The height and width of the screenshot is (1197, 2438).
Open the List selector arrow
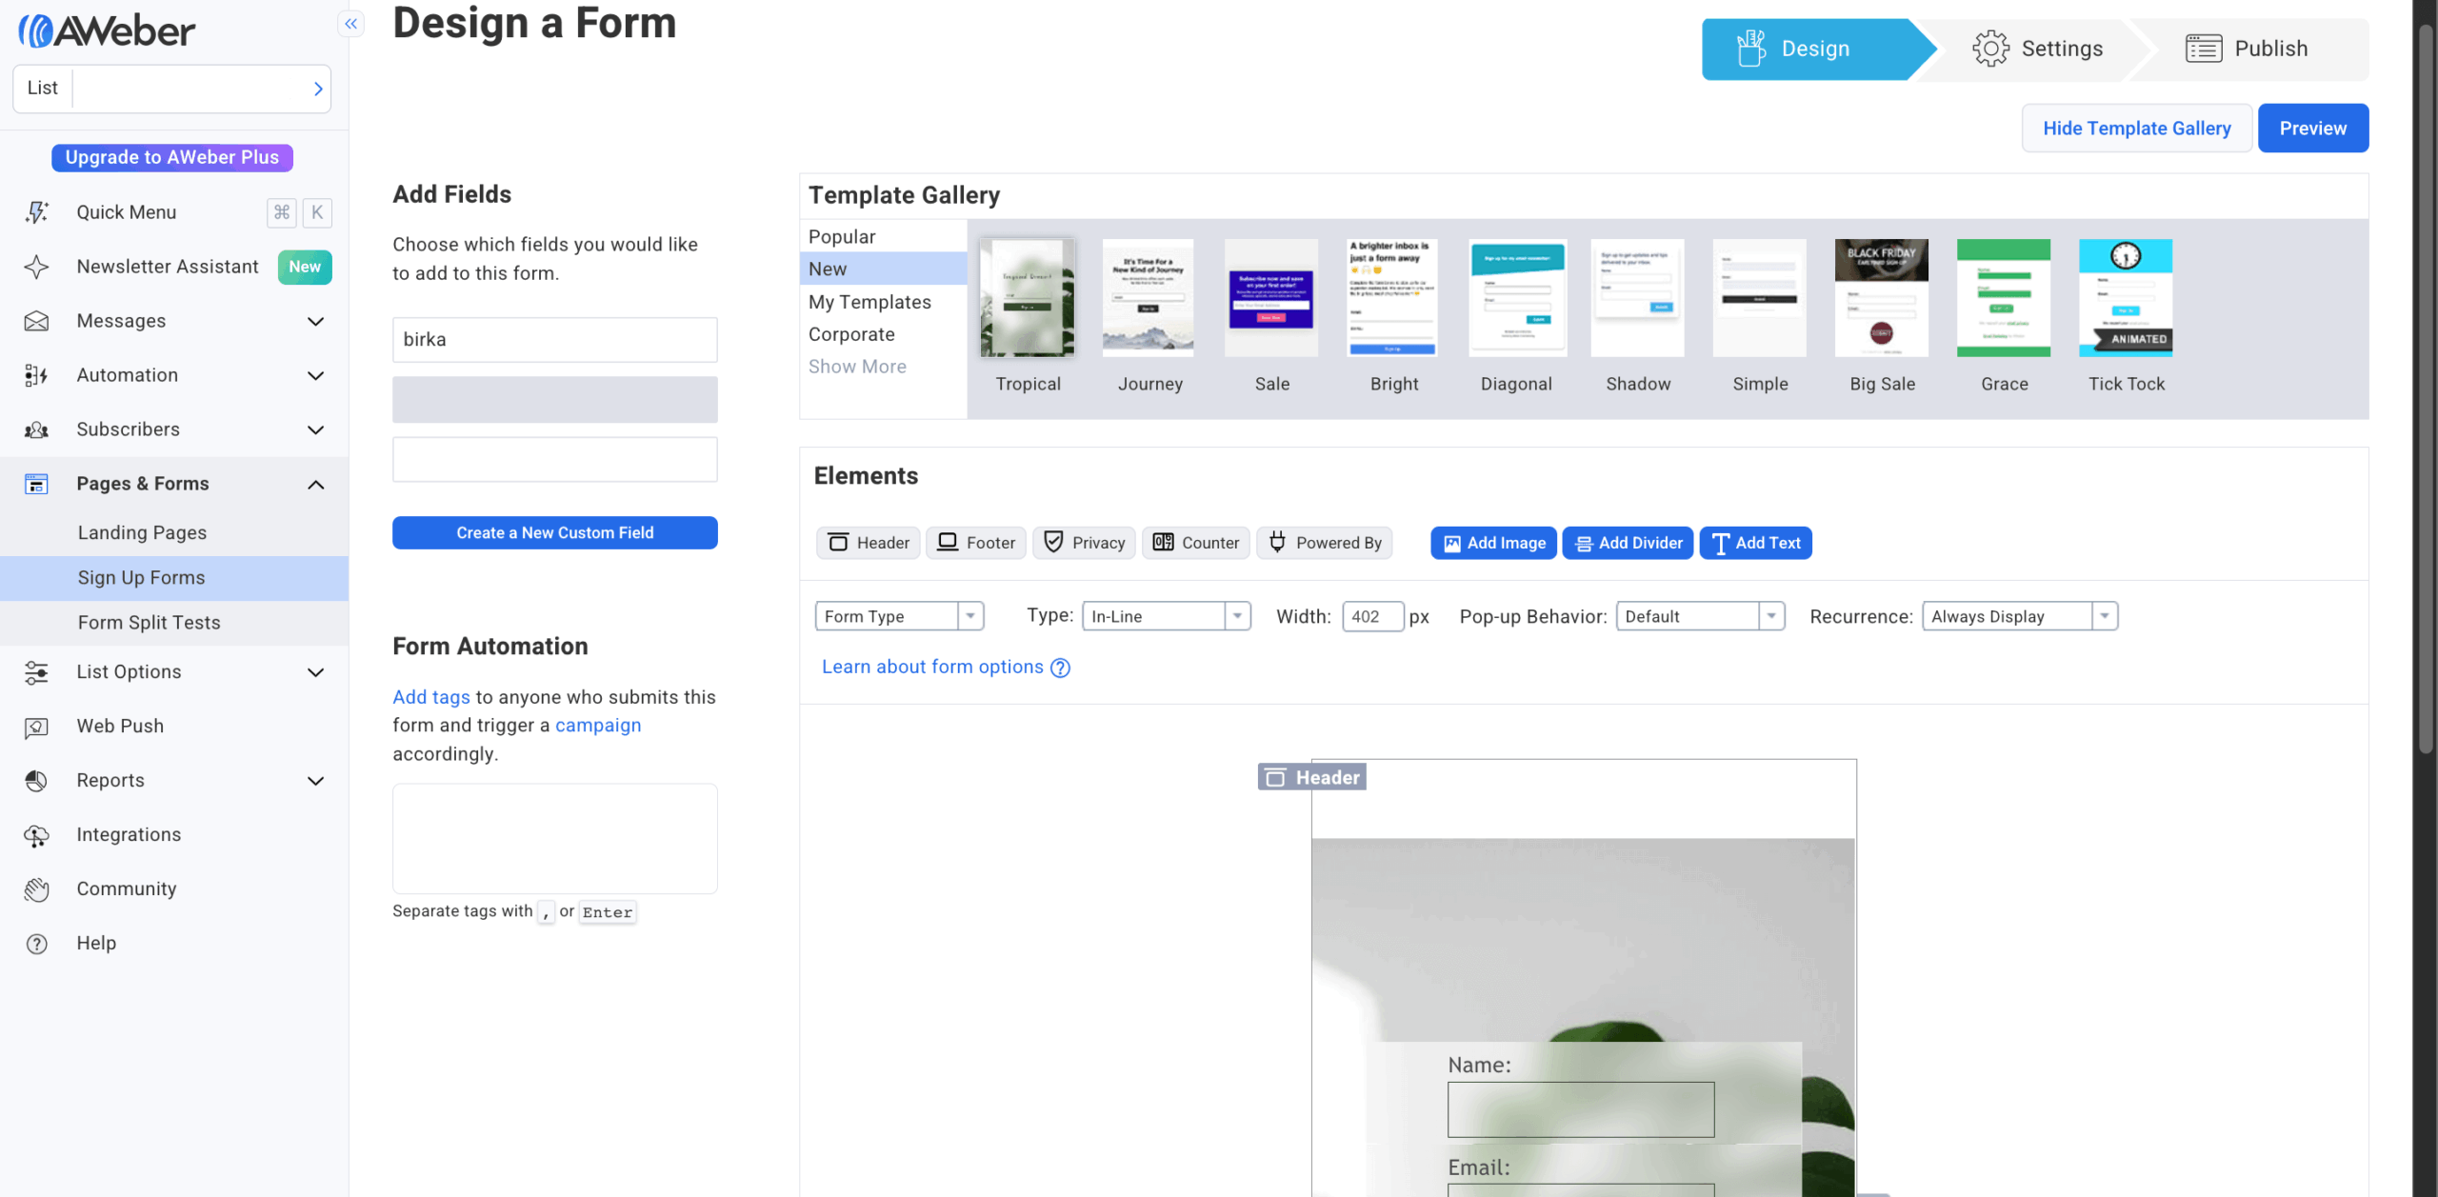pyautogui.click(x=318, y=89)
